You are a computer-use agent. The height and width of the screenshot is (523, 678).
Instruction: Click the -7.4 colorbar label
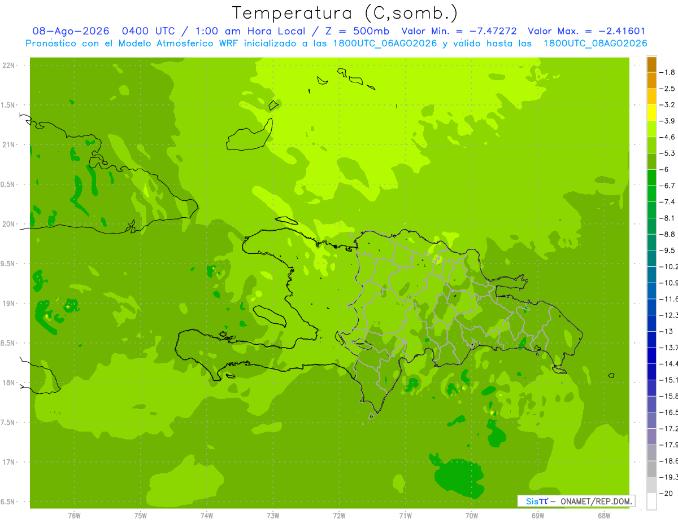click(668, 201)
